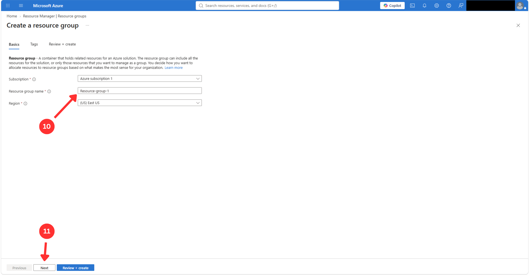Open the notifications bell
This screenshot has width=529, height=275.
(x=425, y=5)
